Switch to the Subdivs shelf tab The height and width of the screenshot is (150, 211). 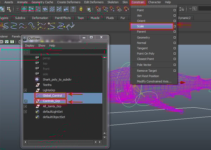tap(20, 18)
